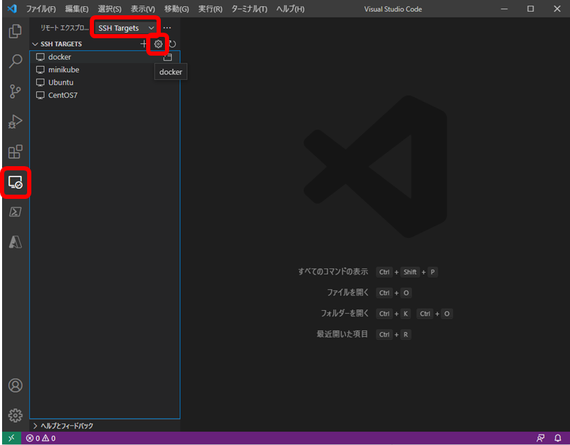
Task: Click the リモート エクスプロ... panel title
Action: 64,28
